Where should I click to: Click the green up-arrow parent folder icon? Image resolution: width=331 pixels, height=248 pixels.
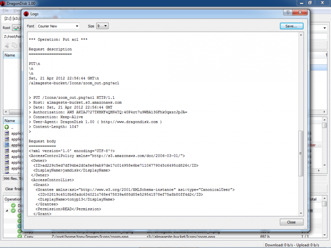point(7,127)
